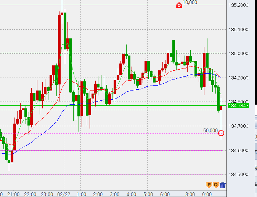The image size is (257, 197).
Task: Click the green current price label 134.7848
Action: [238, 105]
